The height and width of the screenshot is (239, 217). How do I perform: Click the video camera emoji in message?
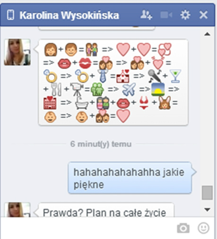click(x=77, y=89)
